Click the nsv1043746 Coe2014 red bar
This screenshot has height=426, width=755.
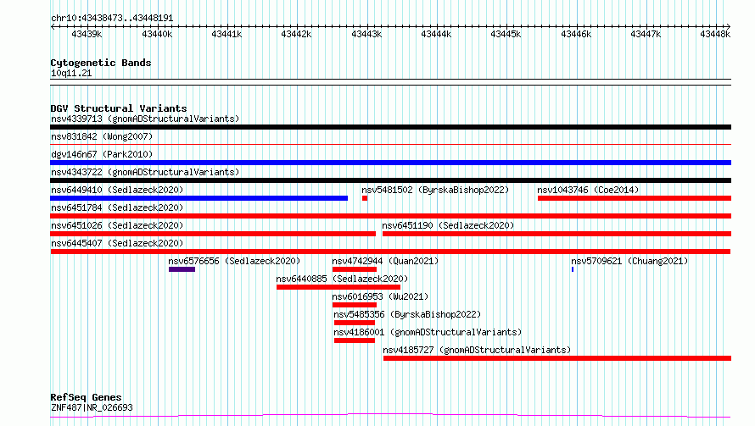tap(635, 198)
